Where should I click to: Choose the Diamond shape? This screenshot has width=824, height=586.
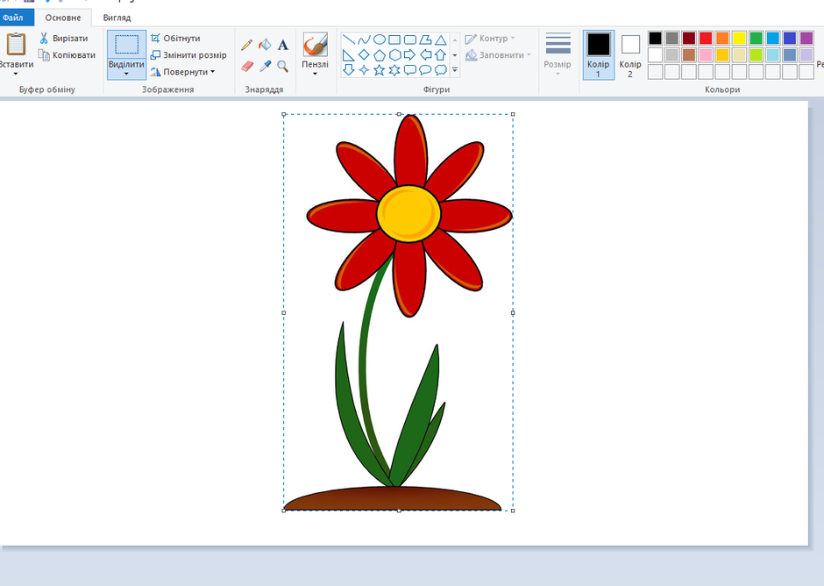[x=364, y=54]
